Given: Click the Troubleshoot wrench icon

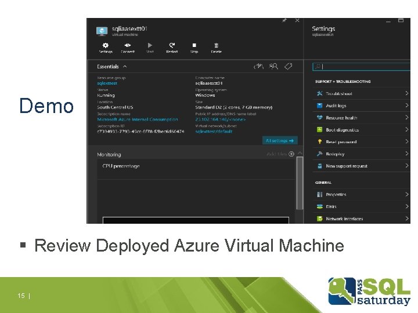Looking at the screenshot, I should pyautogui.click(x=319, y=93).
